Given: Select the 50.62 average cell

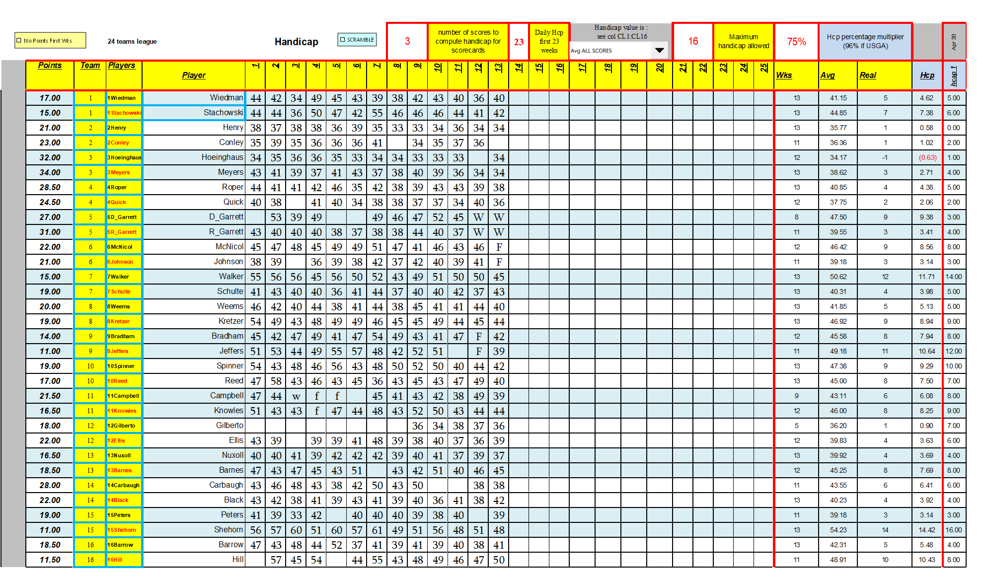Looking at the screenshot, I should [x=838, y=277].
